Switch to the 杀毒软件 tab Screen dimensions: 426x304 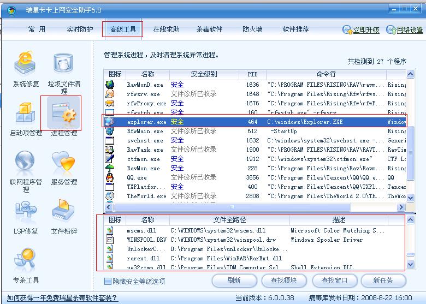tap(209, 29)
